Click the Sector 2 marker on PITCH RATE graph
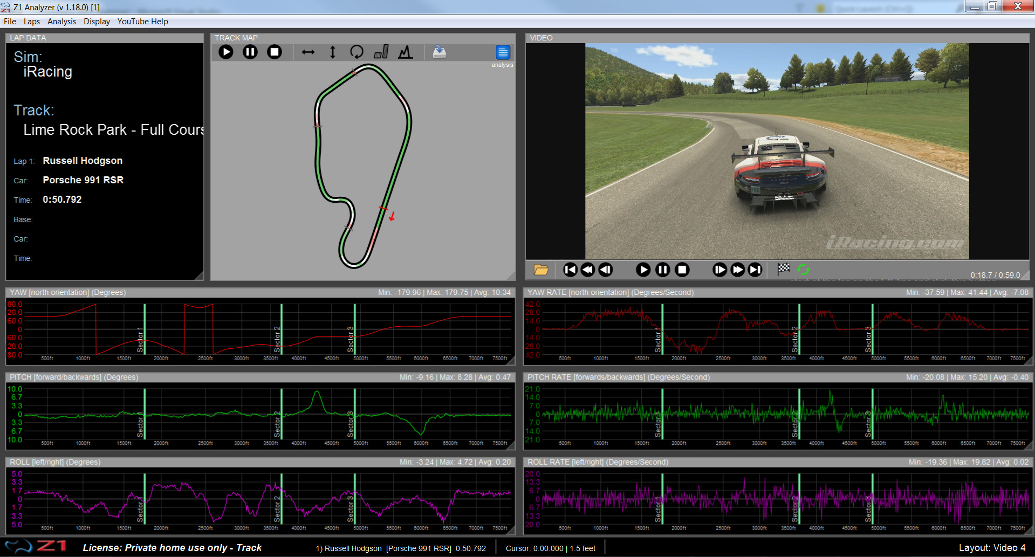This screenshot has width=1035, height=557. click(799, 414)
